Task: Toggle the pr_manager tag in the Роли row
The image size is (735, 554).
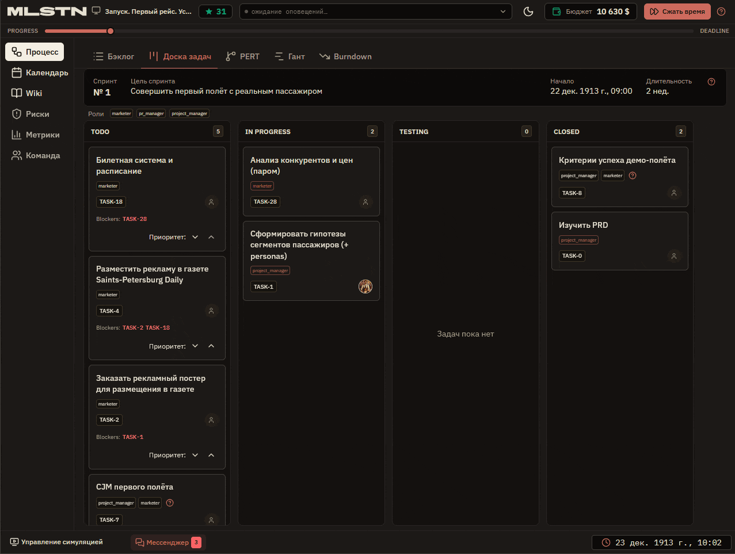Action: (x=151, y=113)
